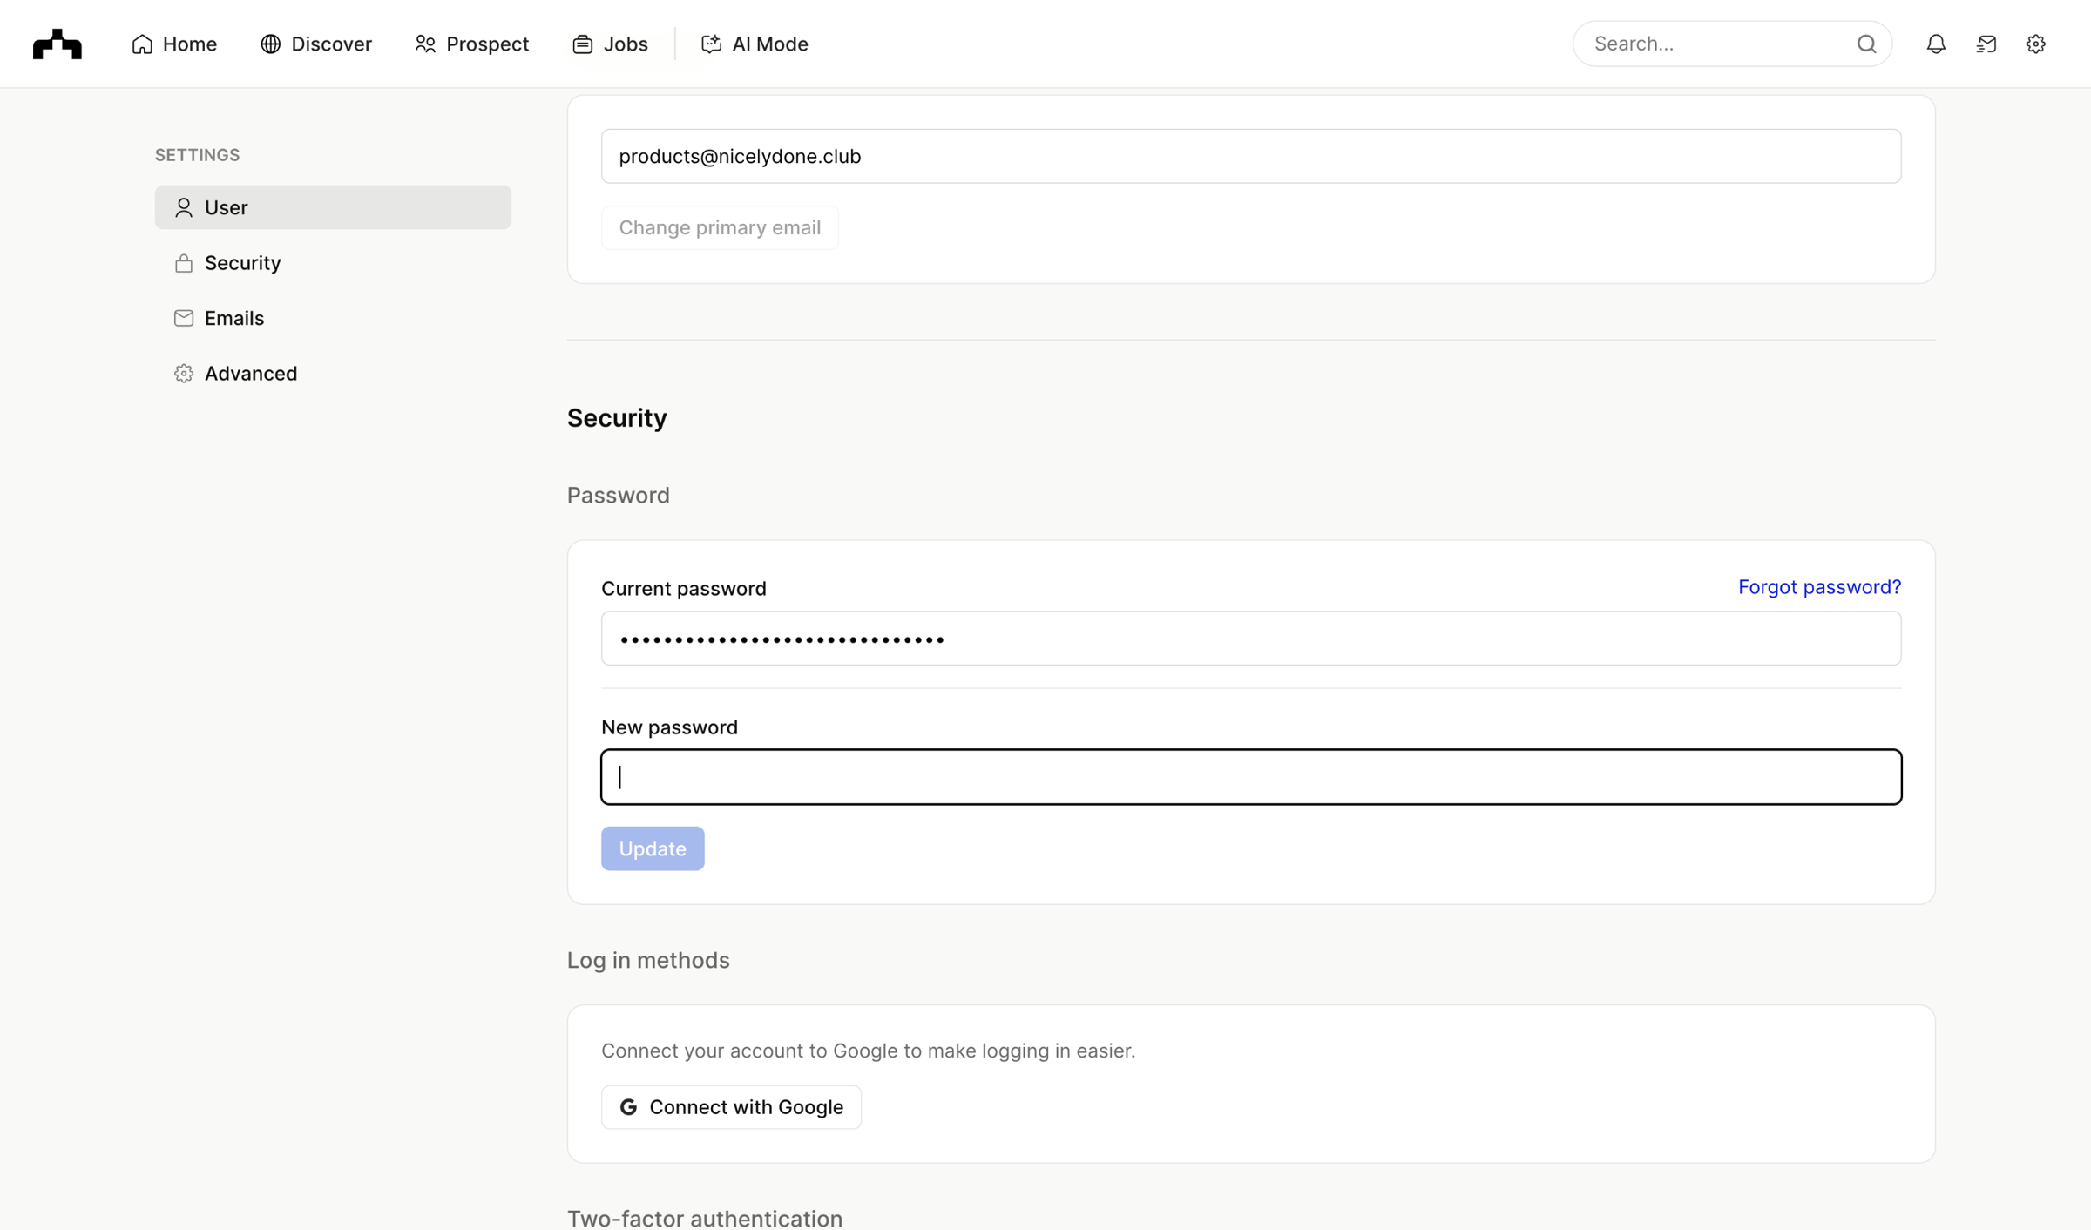The width and height of the screenshot is (2091, 1230).
Task: Click the Update password button
Action: (x=653, y=848)
